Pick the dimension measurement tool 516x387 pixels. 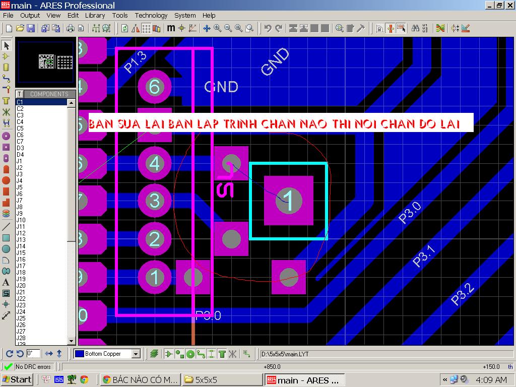coord(6,315)
